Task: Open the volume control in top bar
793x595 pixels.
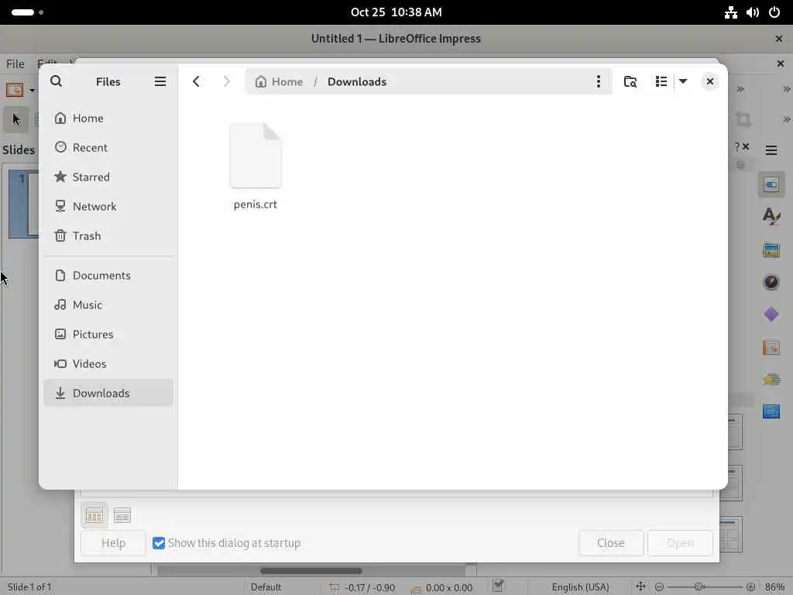Action: (752, 12)
